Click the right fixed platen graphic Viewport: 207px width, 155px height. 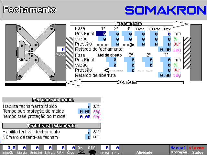pos(197,52)
